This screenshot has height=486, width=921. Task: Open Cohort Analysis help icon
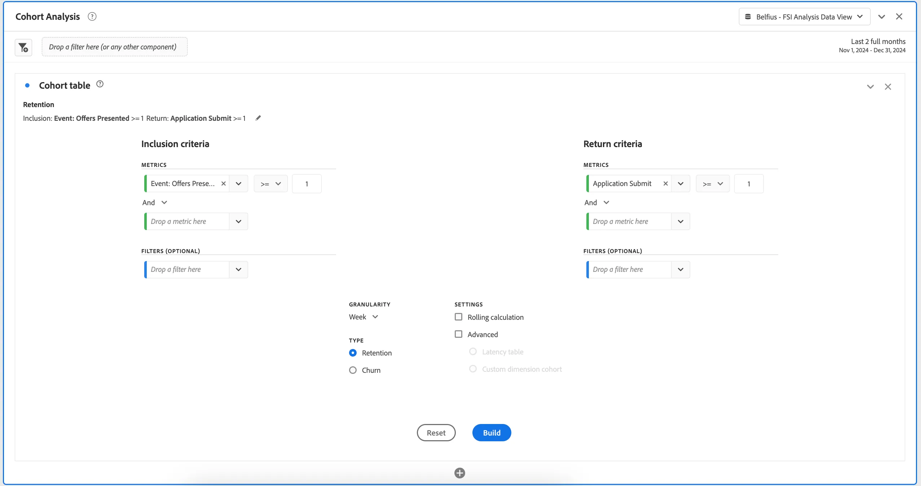[x=92, y=17]
